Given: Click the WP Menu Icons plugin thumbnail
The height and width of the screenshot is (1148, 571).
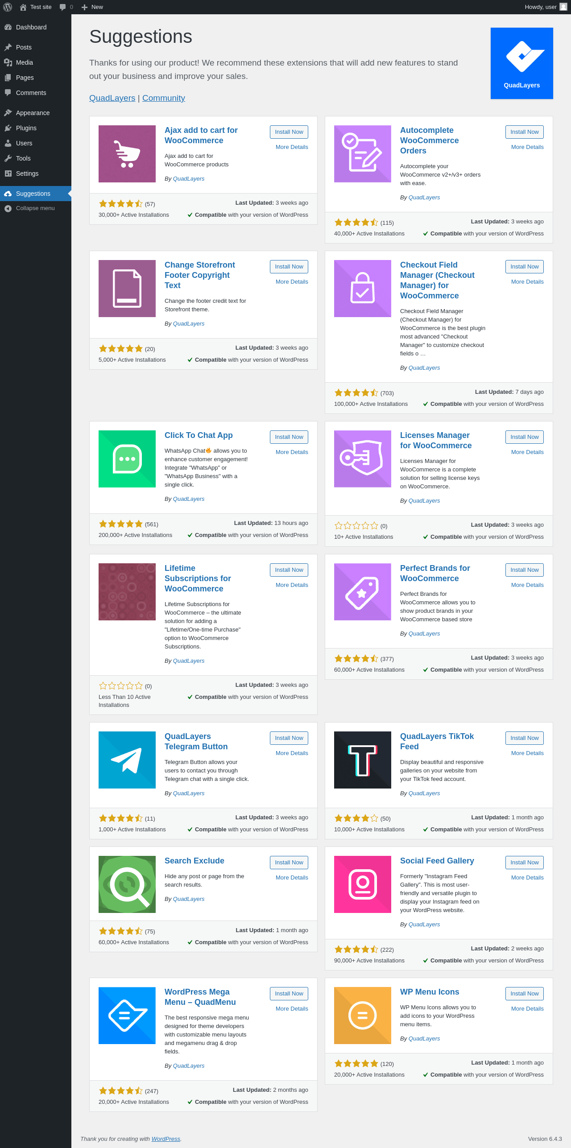Looking at the screenshot, I should [x=363, y=1016].
